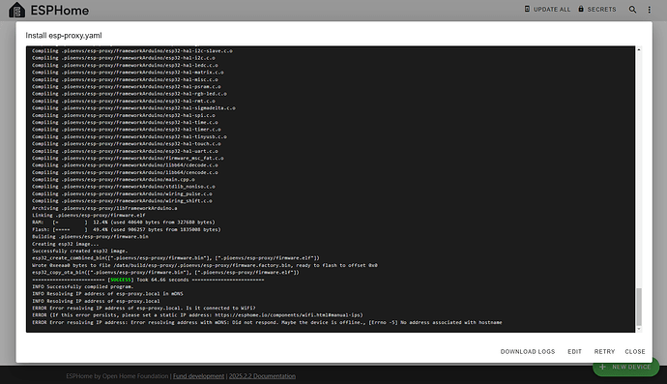Click the ESPHome house logo icon
Image resolution: width=667 pixels, height=384 pixels.
(17, 10)
